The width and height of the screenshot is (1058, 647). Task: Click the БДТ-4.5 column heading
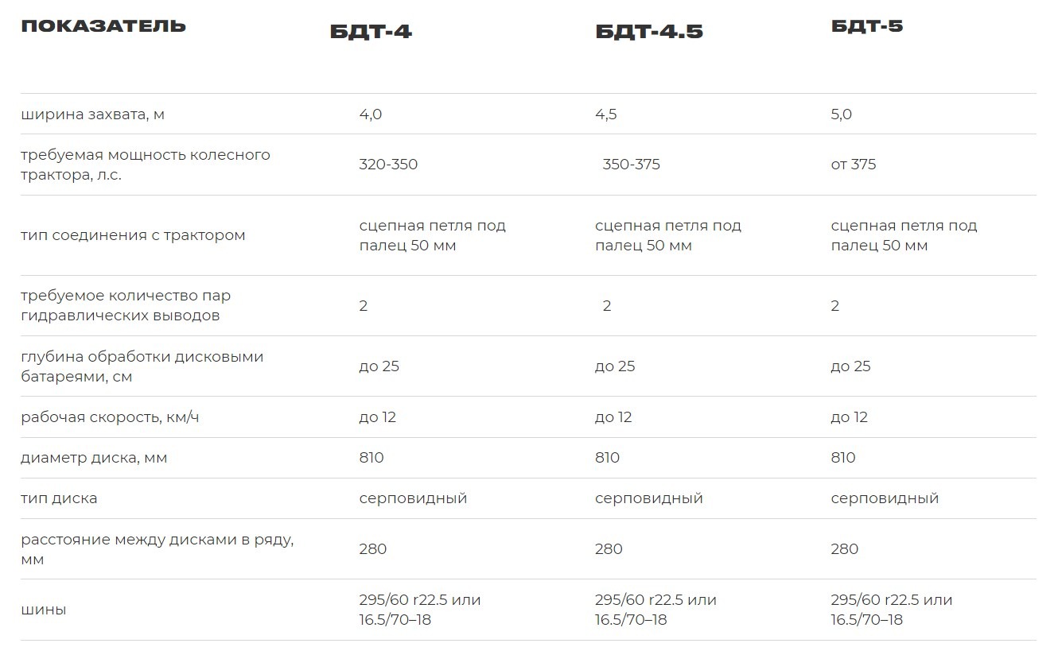click(649, 32)
